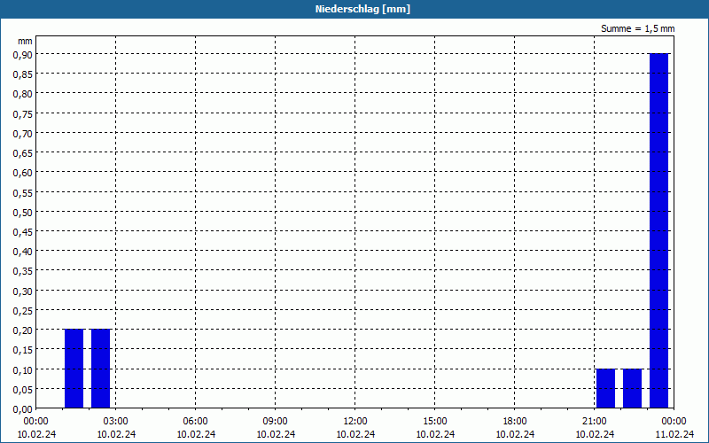Click the tall 0,90 mm bar before midnight

(658, 230)
